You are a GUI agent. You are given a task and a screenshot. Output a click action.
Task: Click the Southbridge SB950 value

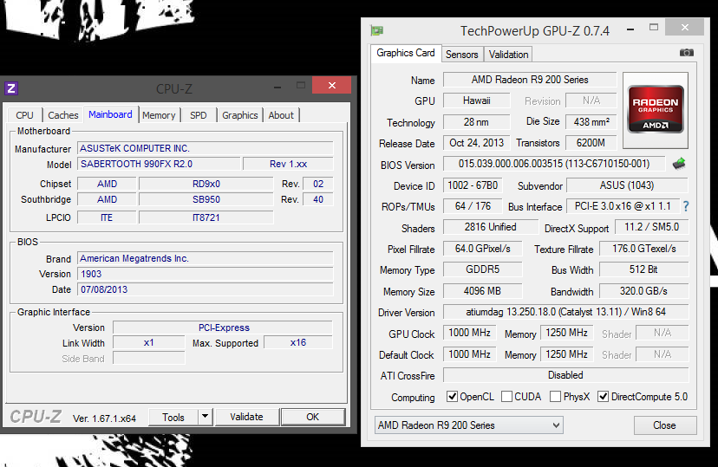click(x=206, y=199)
